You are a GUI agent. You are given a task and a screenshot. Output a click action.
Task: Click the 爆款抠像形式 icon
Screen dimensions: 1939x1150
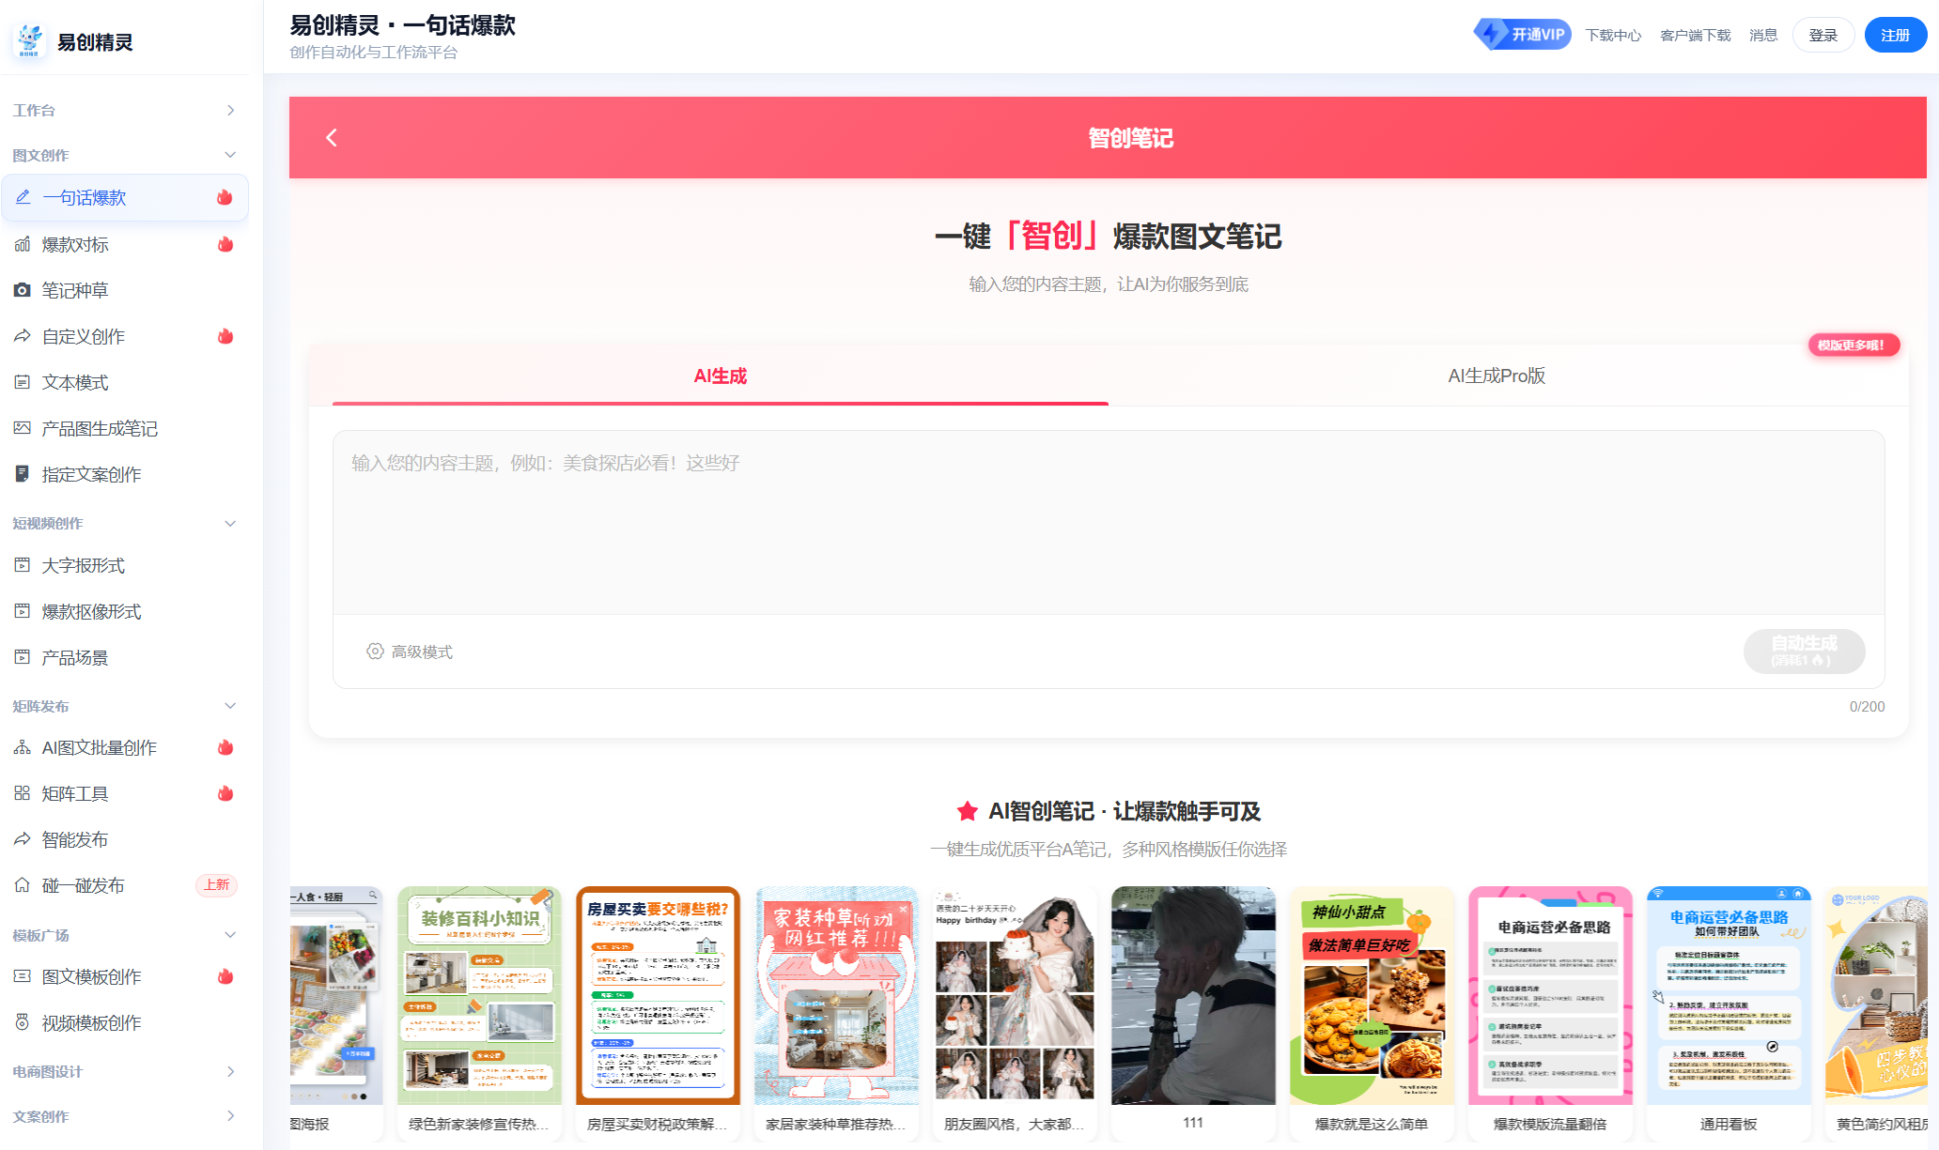23,611
